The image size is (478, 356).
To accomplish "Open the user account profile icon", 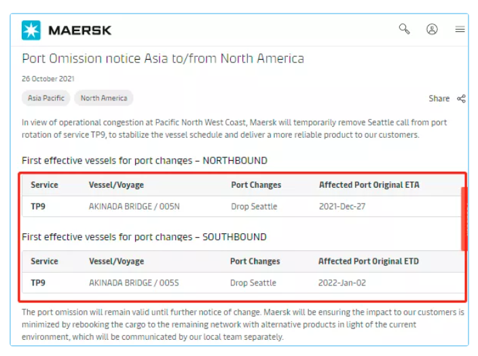I will point(432,29).
